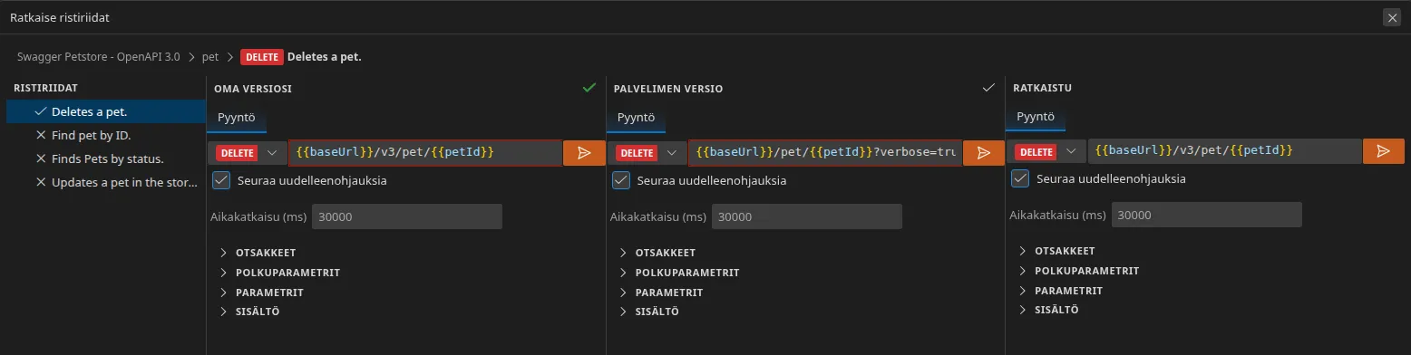
Task: Expand Sisältö in Palvelimen versio
Action: pos(649,312)
